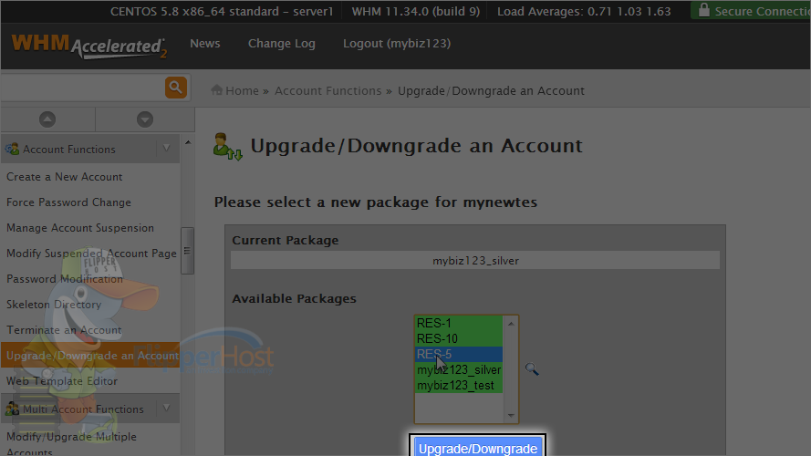Click the Account Functions section header
The width and height of the screenshot is (811, 456).
coord(90,149)
